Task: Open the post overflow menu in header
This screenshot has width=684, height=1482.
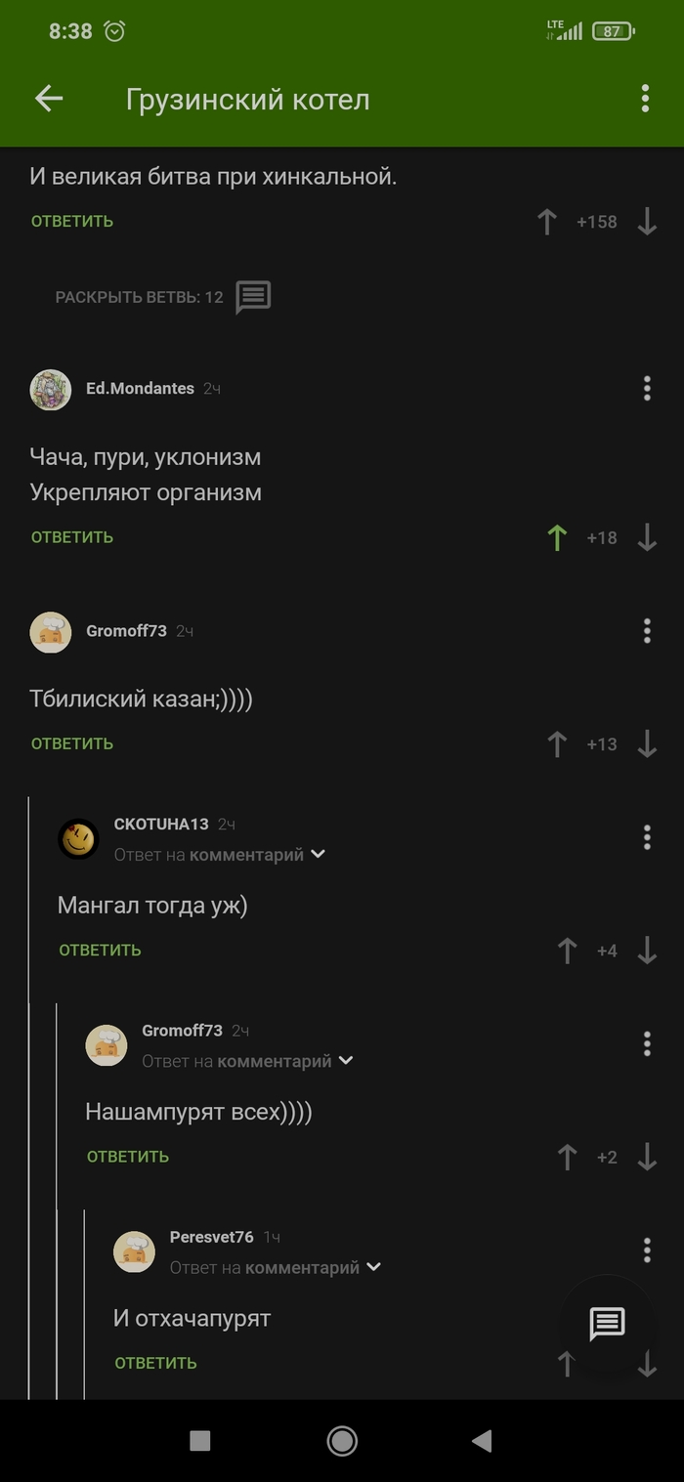Action: coord(645,99)
